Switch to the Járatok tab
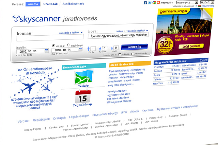 click(x=33, y=4)
